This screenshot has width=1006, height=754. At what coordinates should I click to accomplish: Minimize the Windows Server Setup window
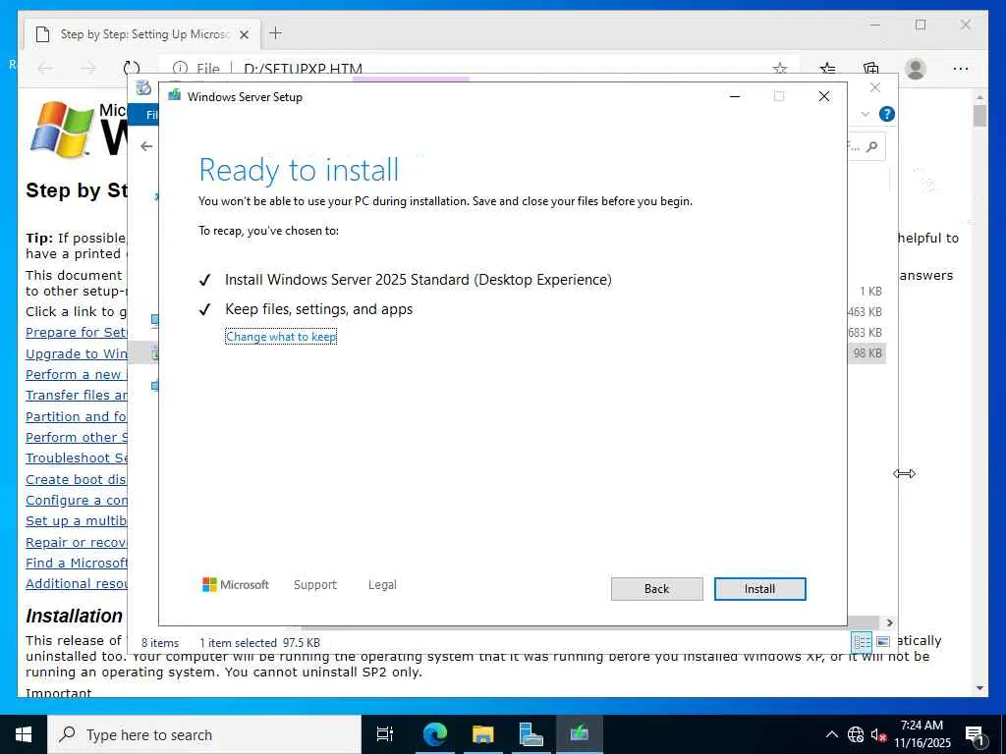(735, 96)
